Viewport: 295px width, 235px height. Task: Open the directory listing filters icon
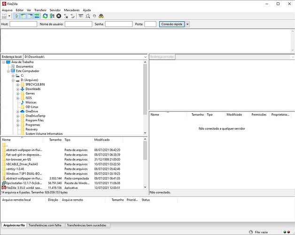(x=81, y=16)
